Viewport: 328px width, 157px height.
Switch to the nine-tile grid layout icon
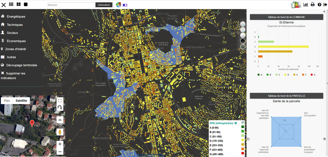pos(11,4)
